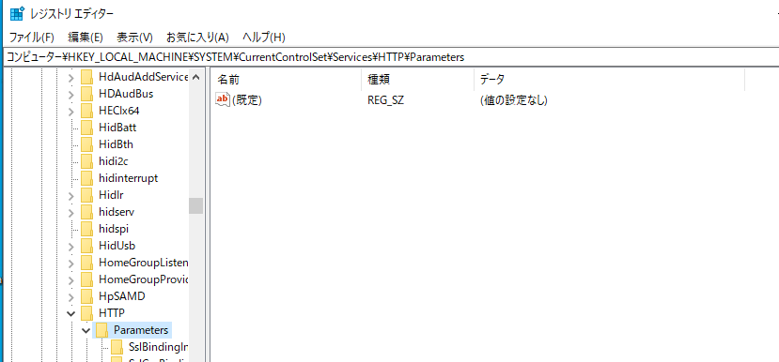
Task: Select the HidBatt tree key label
Action: click(117, 128)
